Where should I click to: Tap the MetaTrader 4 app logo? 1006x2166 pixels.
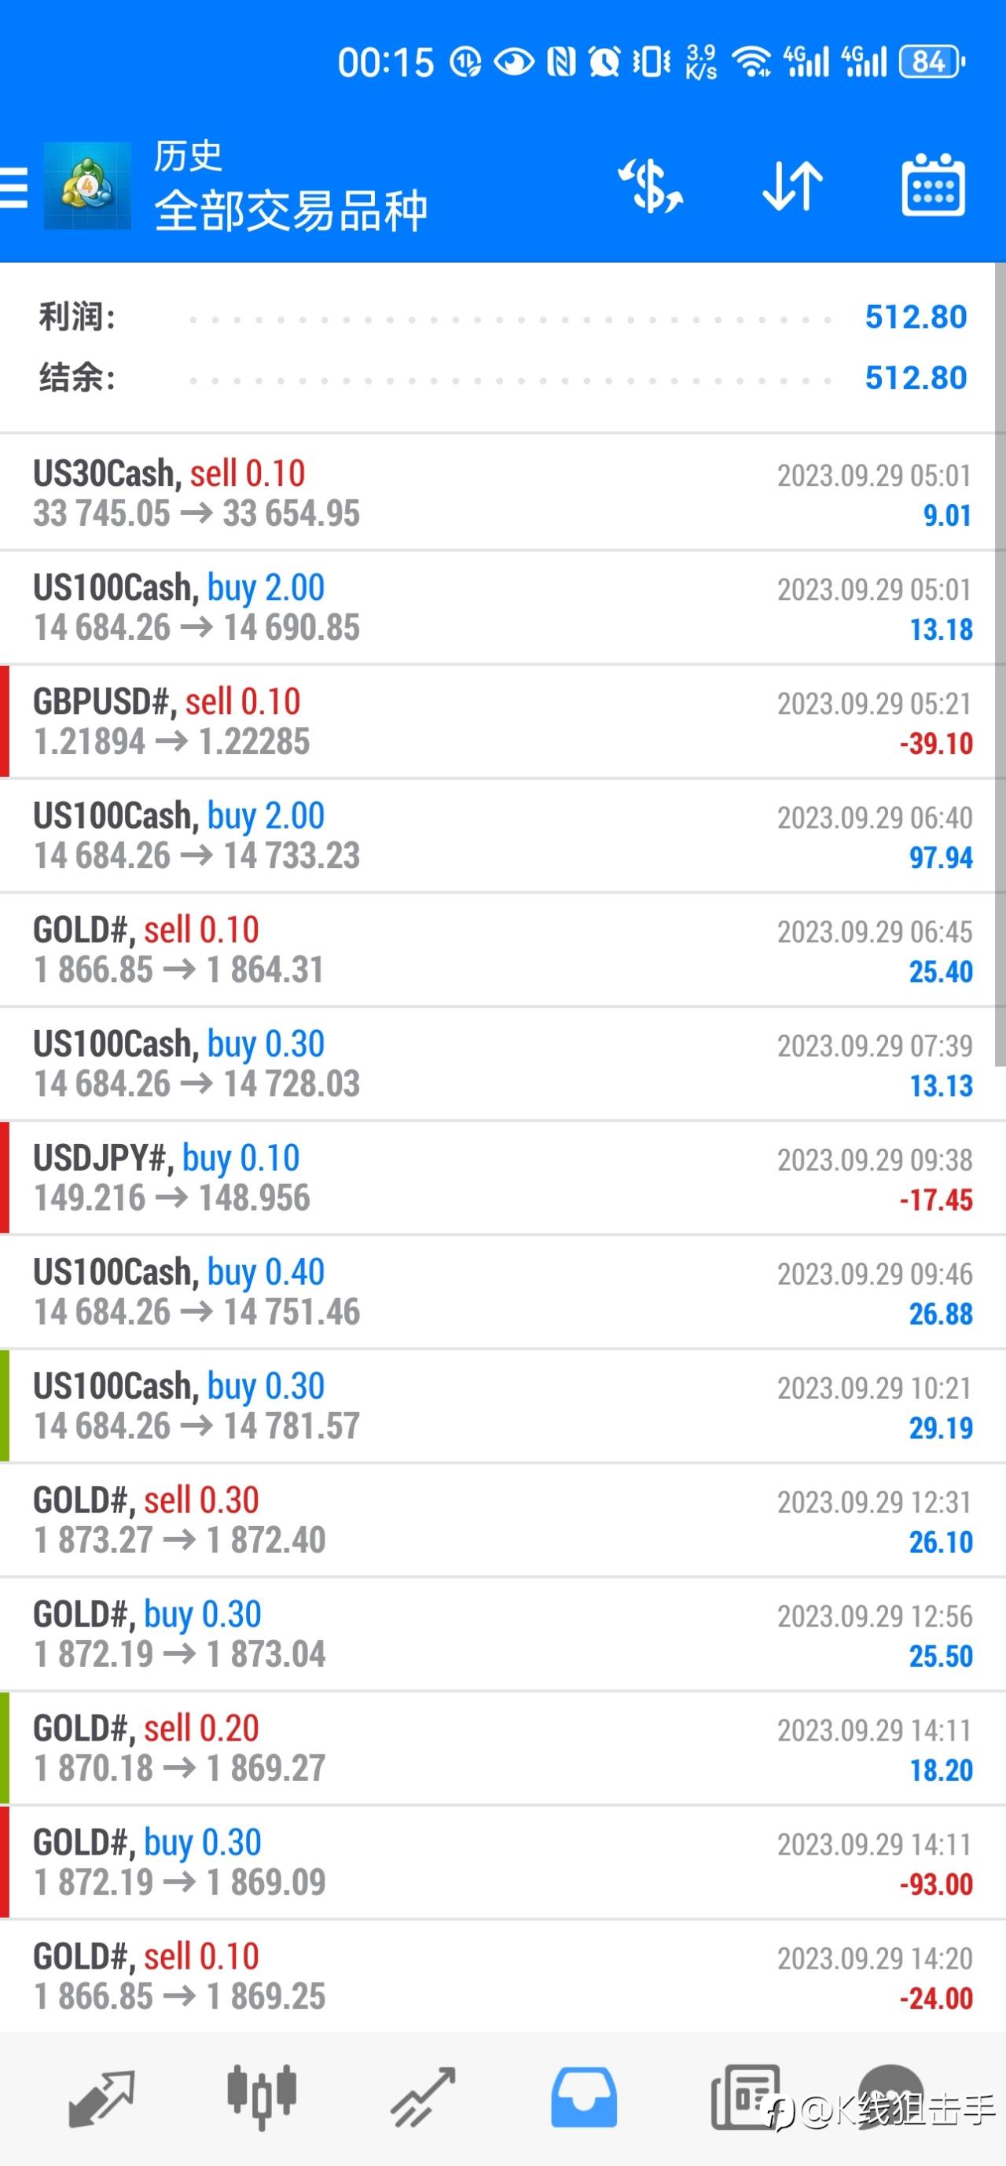pos(87,186)
